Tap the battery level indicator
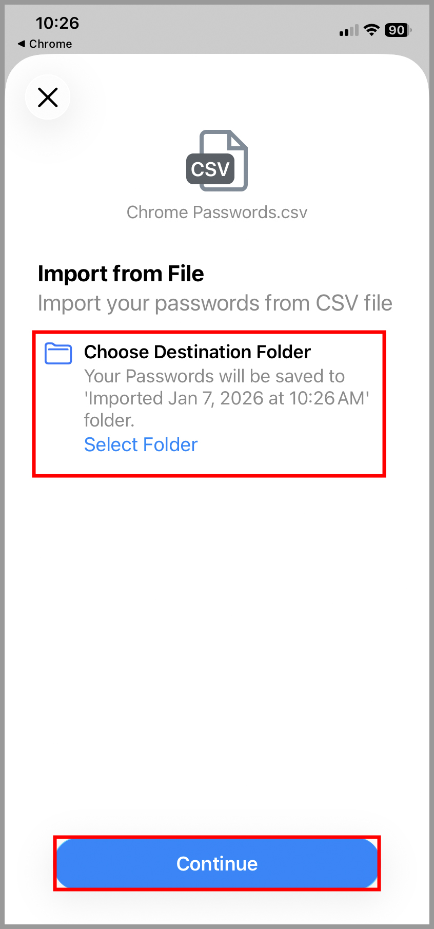Image resolution: width=434 pixels, height=929 pixels. click(x=398, y=30)
